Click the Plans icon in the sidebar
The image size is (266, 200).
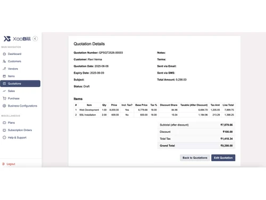4,123
